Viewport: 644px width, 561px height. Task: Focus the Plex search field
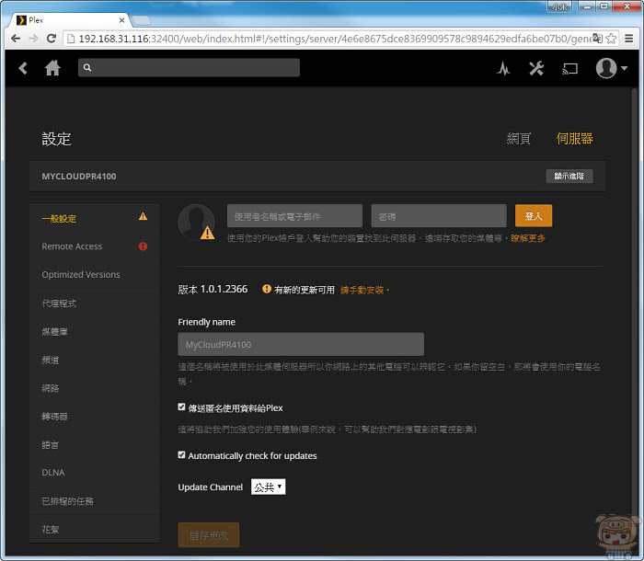[189, 68]
